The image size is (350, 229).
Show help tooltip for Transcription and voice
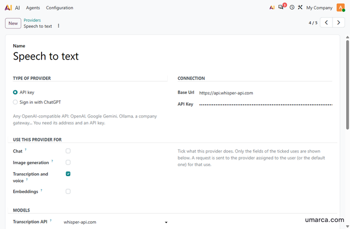coord(27,179)
